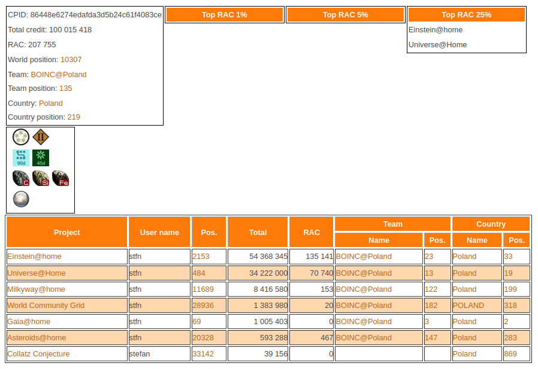538x369 pixels.
Task: Click the Top RAC 25% header
Action: (x=467, y=15)
